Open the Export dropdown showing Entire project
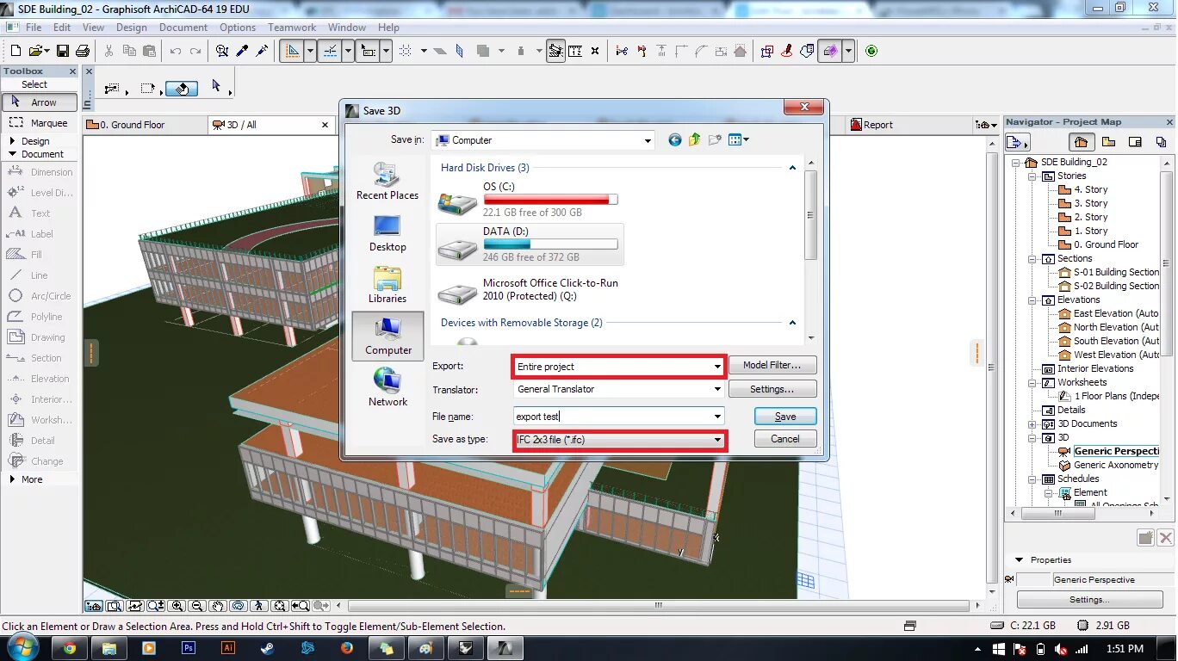Image resolution: width=1178 pixels, height=661 pixels. pyautogui.click(x=619, y=367)
